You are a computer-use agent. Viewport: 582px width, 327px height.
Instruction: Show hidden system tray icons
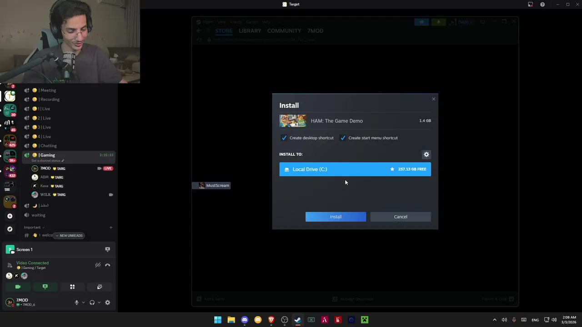[x=495, y=320]
